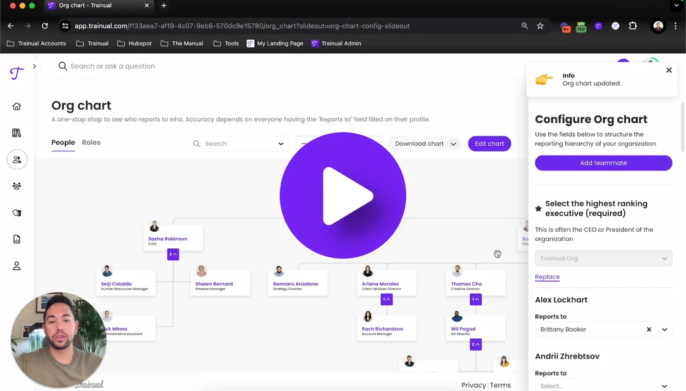Open the people icon in the sidebar
The image size is (686, 391).
(17, 159)
